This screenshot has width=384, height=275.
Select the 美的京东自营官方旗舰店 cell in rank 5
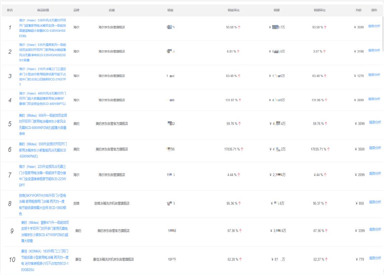pos(112,124)
